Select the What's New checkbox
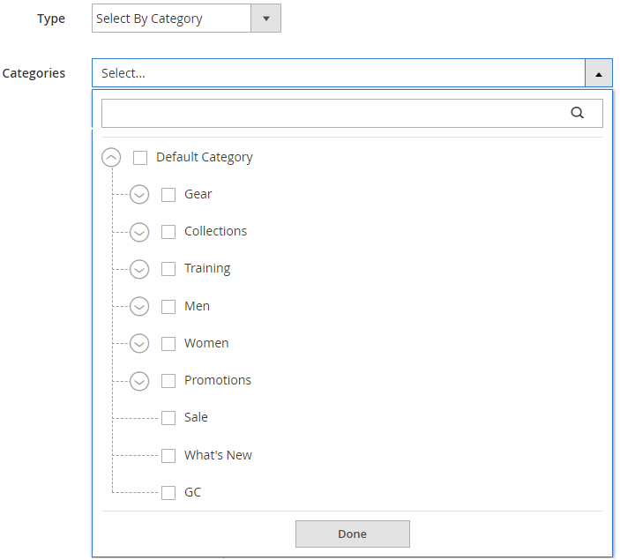Screen dimensions: 620x560 168,456
